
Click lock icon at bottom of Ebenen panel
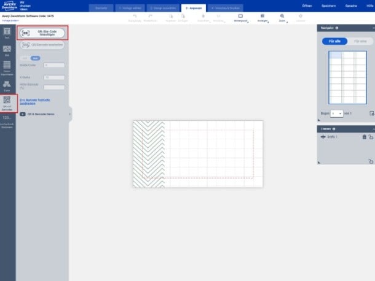click(x=371, y=161)
